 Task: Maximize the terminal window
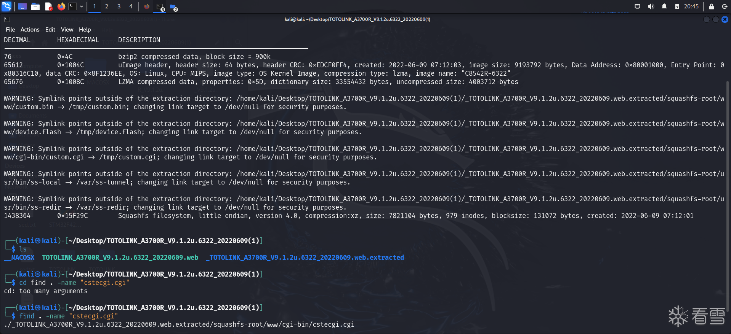(x=716, y=19)
